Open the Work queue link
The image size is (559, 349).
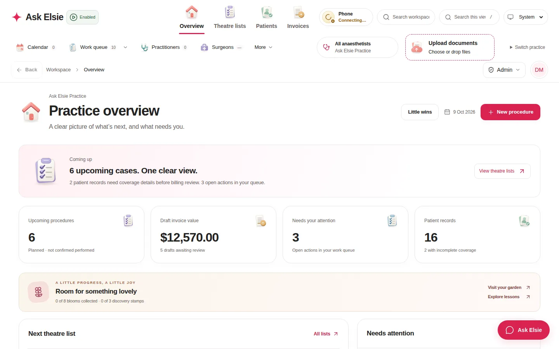[94, 47]
